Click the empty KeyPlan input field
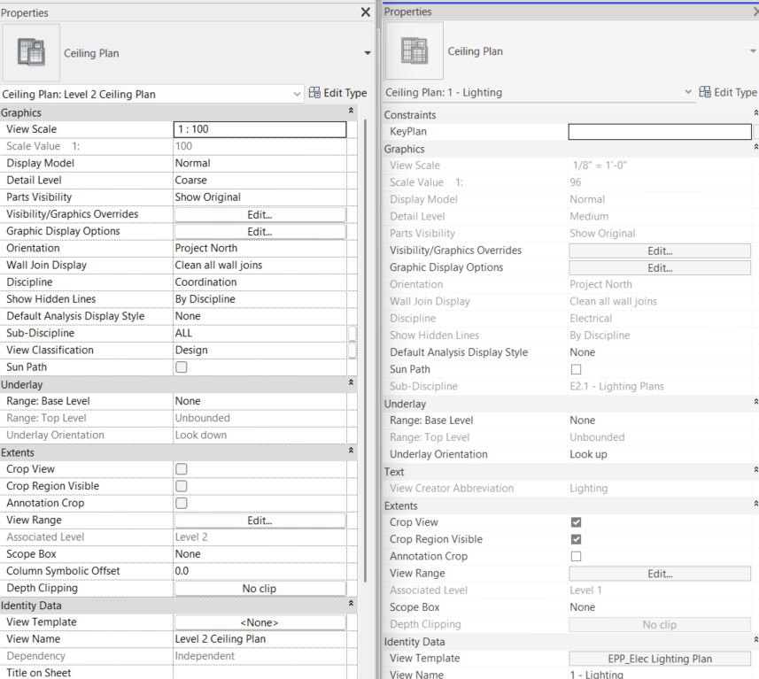 point(660,132)
